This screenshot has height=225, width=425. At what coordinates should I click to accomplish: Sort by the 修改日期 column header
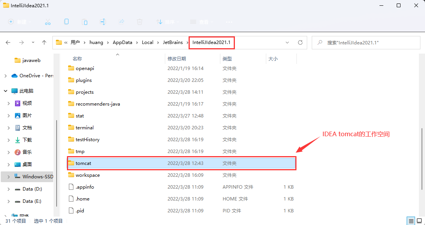[x=177, y=59]
